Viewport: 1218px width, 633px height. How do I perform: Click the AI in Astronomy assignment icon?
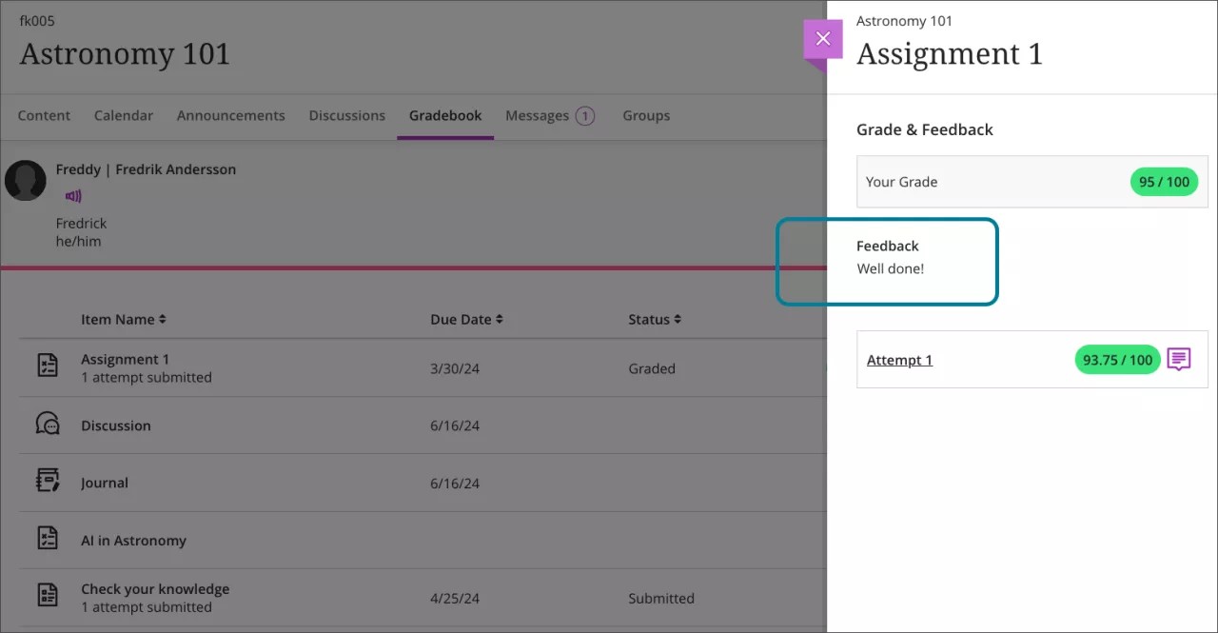(47, 539)
